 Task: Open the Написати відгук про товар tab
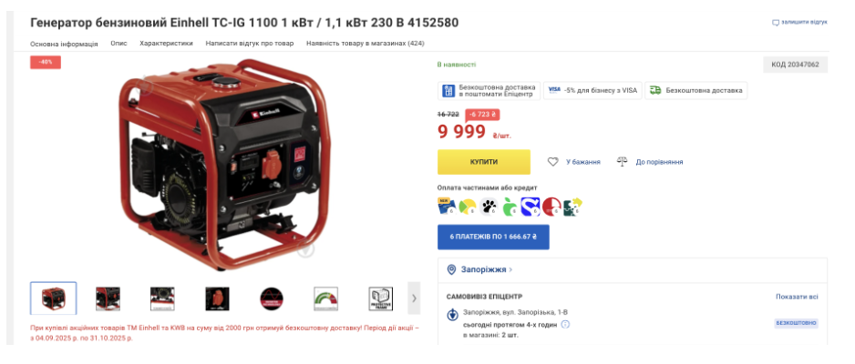(250, 43)
